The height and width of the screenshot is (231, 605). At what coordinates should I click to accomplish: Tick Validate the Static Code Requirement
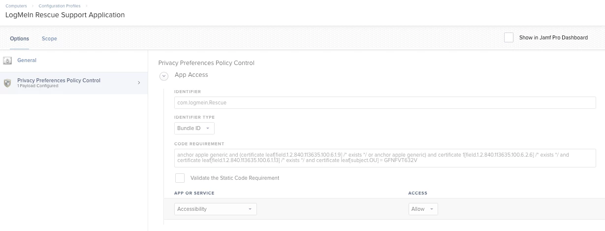pyautogui.click(x=180, y=178)
